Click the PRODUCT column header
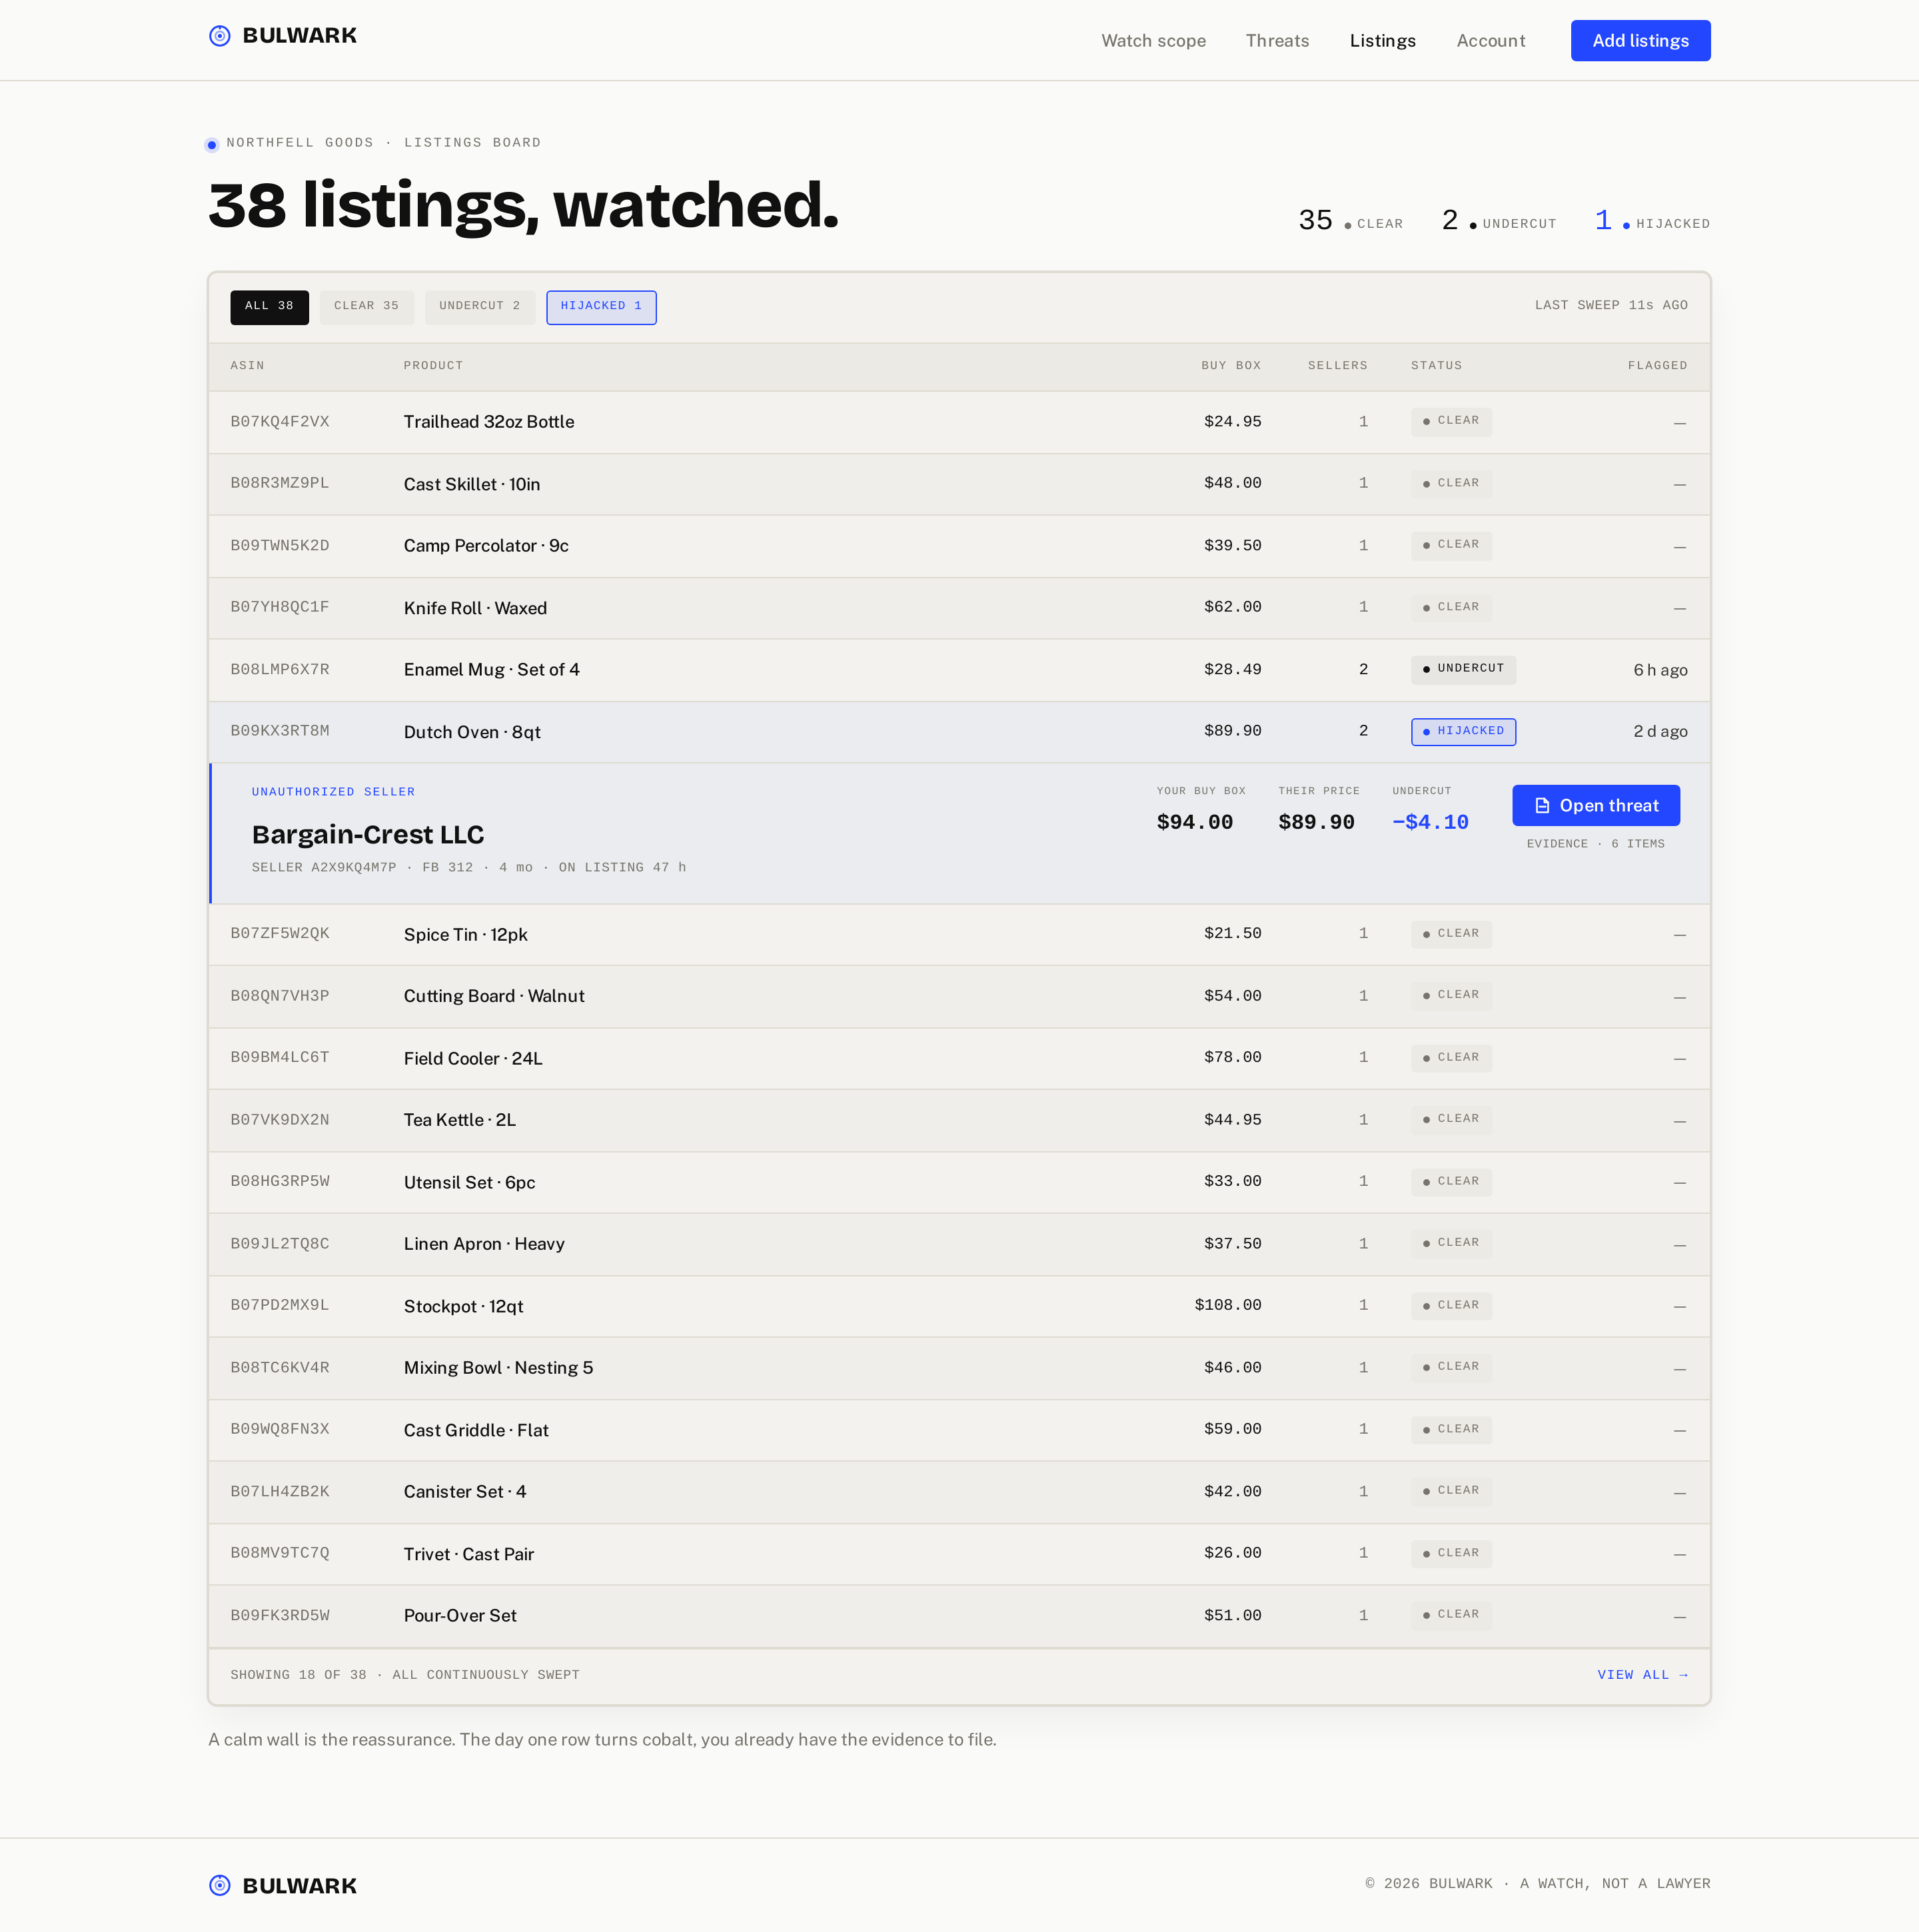 (433, 366)
